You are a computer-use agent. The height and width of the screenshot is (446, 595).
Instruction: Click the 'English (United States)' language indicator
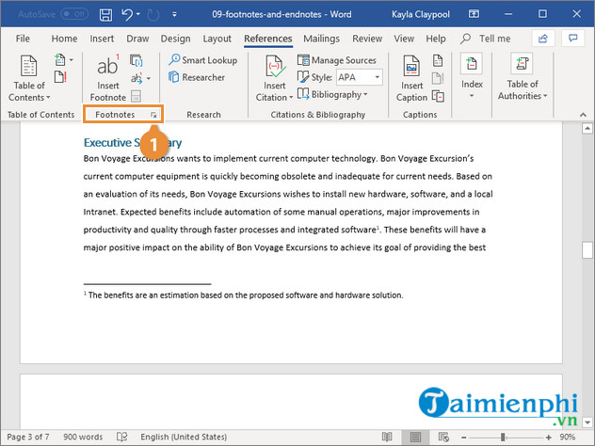182,438
